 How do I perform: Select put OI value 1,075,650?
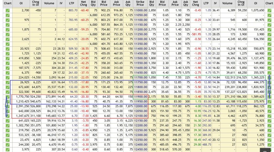point(258,10)
